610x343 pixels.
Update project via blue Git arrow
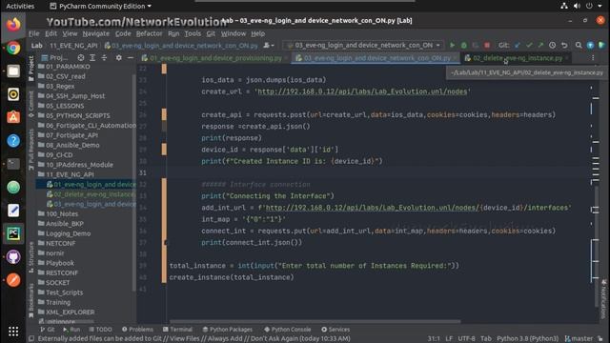[x=518, y=45]
